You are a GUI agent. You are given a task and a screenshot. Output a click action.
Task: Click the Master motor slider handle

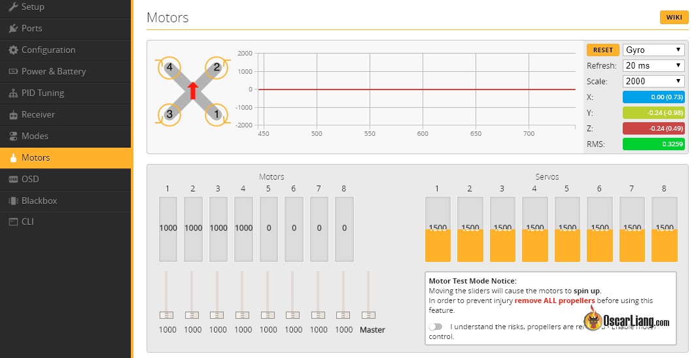click(368, 315)
